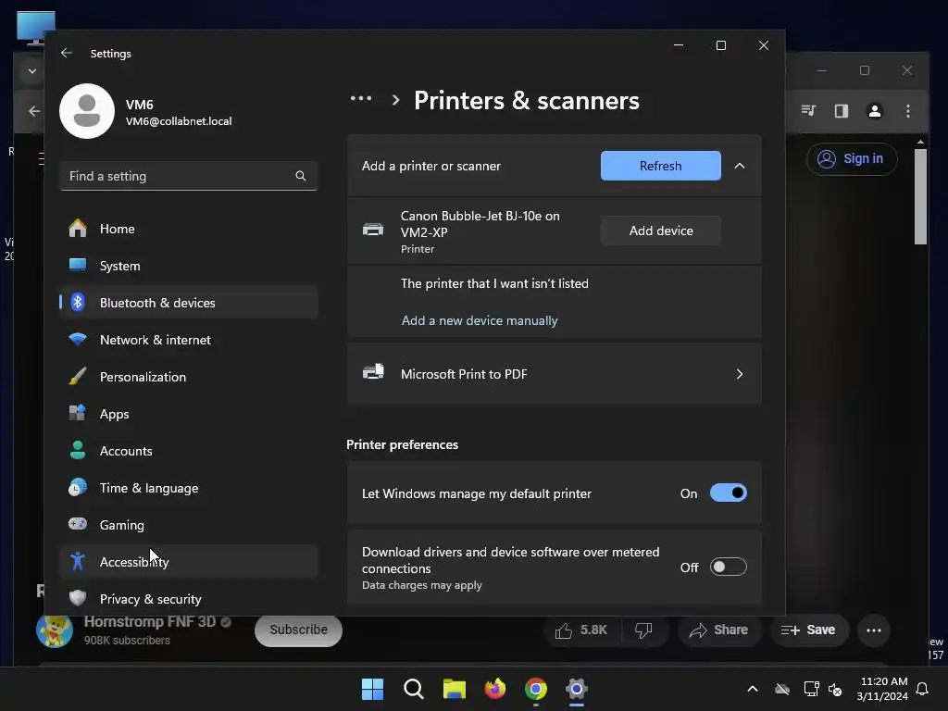Open Windows Search from the taskbar
Image resolution: width=948 pixels, height=711 pixels.
pyautogui.click(x=414, y=689)
